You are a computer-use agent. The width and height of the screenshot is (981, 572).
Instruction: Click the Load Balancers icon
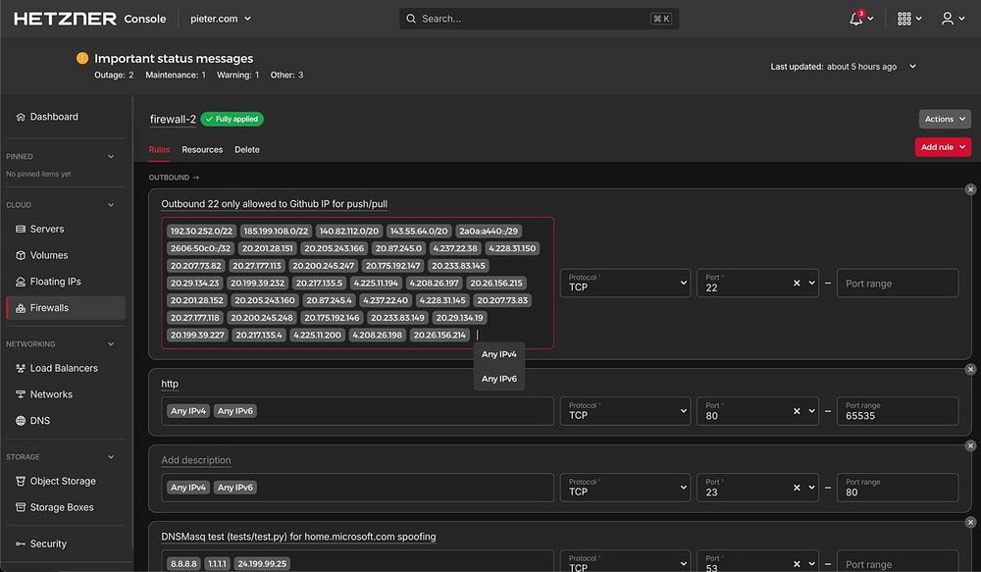(21, 368)
